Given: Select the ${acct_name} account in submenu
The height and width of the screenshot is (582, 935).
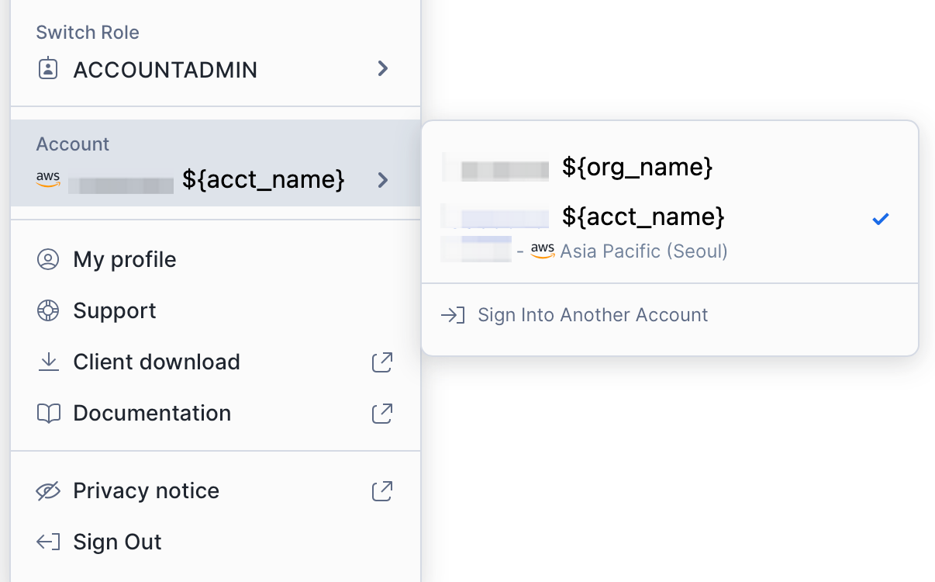Looking at the screenshot, I should coord(643,217).
